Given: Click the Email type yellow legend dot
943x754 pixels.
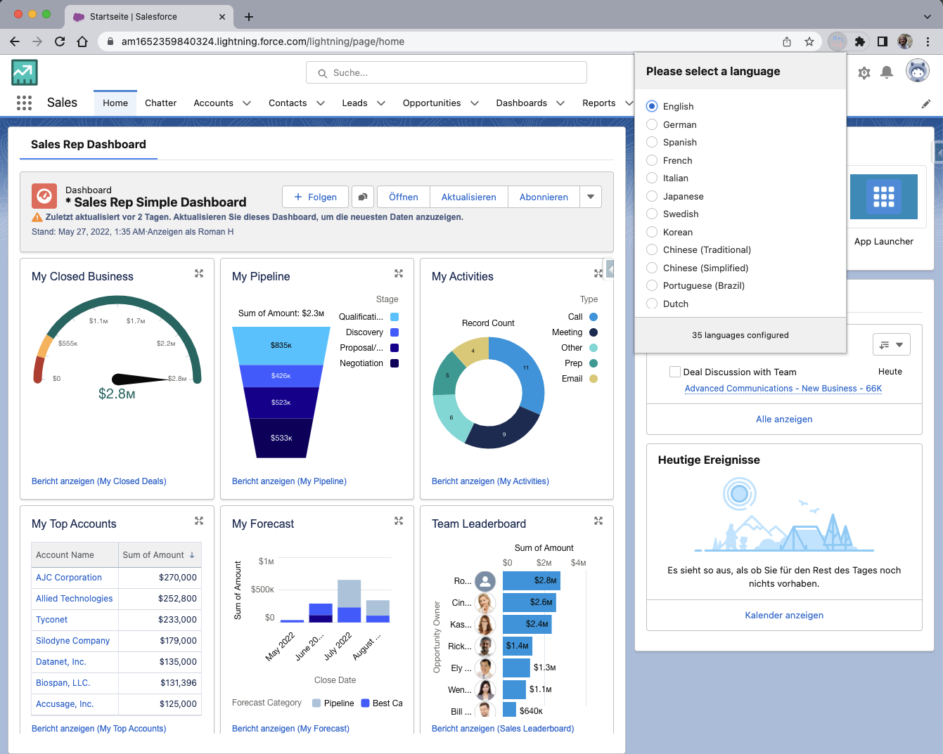Looking at the screenshot, I should [594, 379].
